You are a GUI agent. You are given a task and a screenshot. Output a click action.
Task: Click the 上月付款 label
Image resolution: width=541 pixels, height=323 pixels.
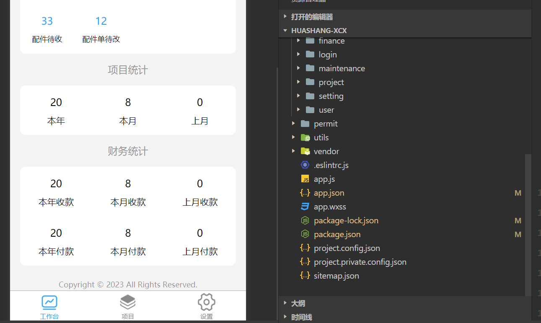pos(200,251)
